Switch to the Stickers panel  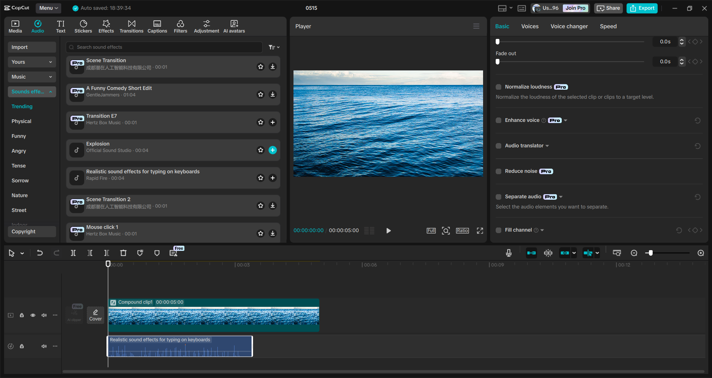coord(83,26)
